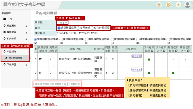Screen dimensions: 193x109
Task: Click the 問題回報 button
Action: tap(75, 84)
